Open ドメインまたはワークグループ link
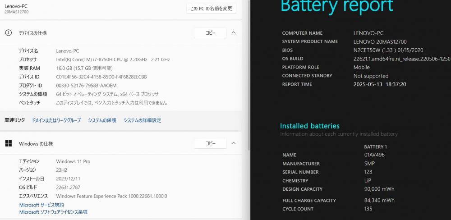 pos(56,120)
